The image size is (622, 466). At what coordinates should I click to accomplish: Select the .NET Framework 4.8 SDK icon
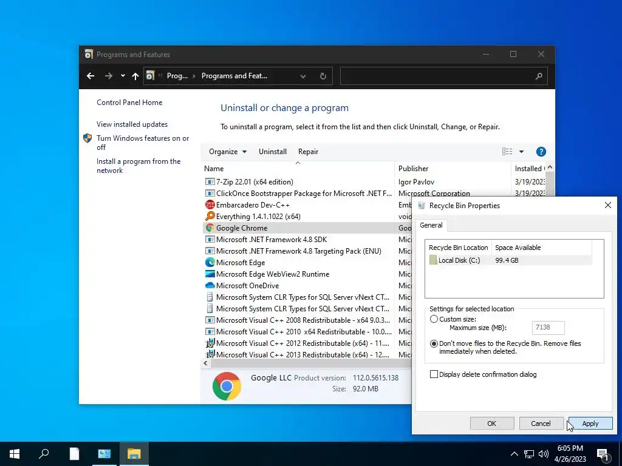pos(210,239)
